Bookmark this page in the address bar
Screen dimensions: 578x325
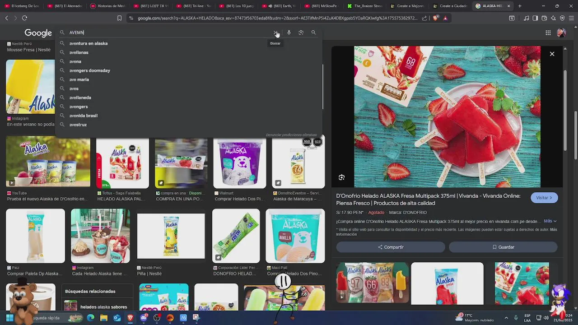(x=119, y=18)
